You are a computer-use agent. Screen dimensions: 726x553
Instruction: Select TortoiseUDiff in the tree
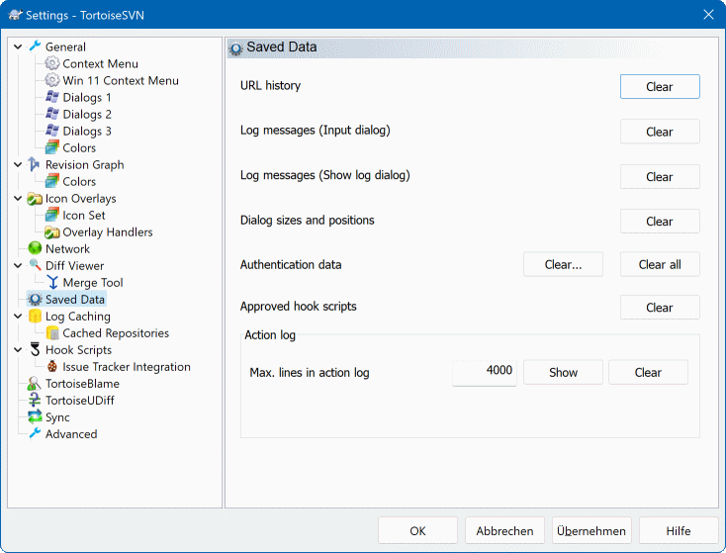click(x=80, y=401)
